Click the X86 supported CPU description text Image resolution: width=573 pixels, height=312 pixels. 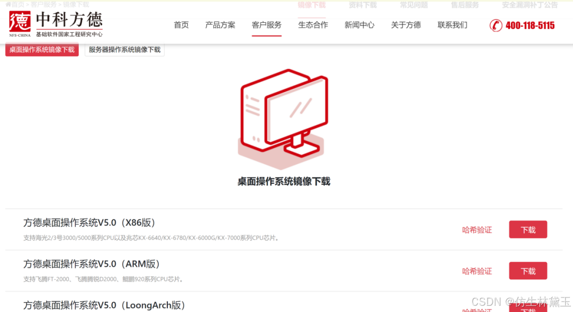tap(152, 238)
